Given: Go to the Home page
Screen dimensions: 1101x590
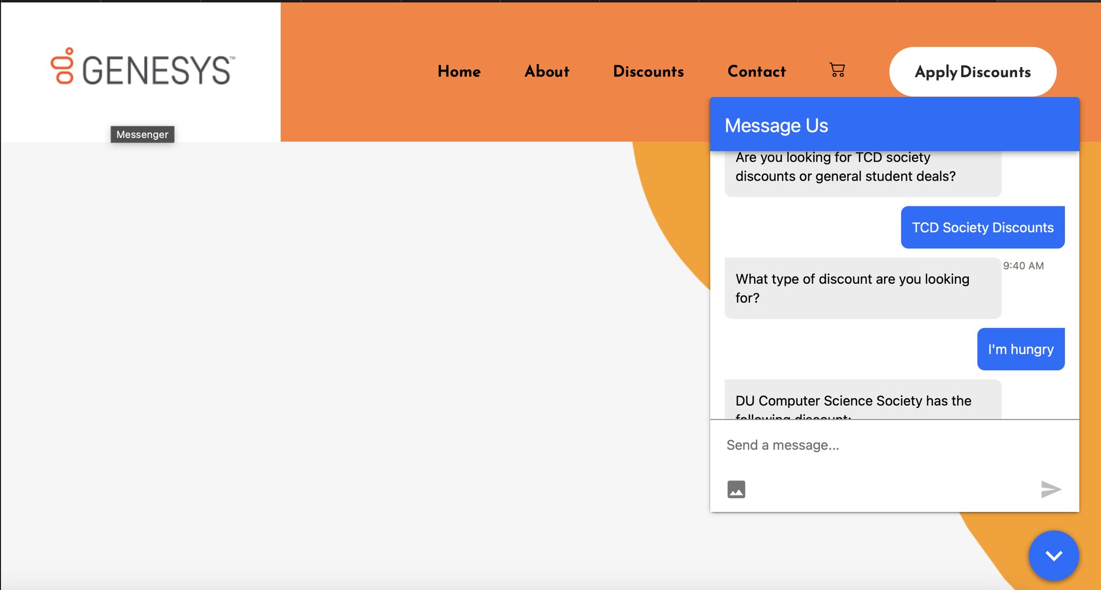Looking at the screenshot, I should 459,71.
